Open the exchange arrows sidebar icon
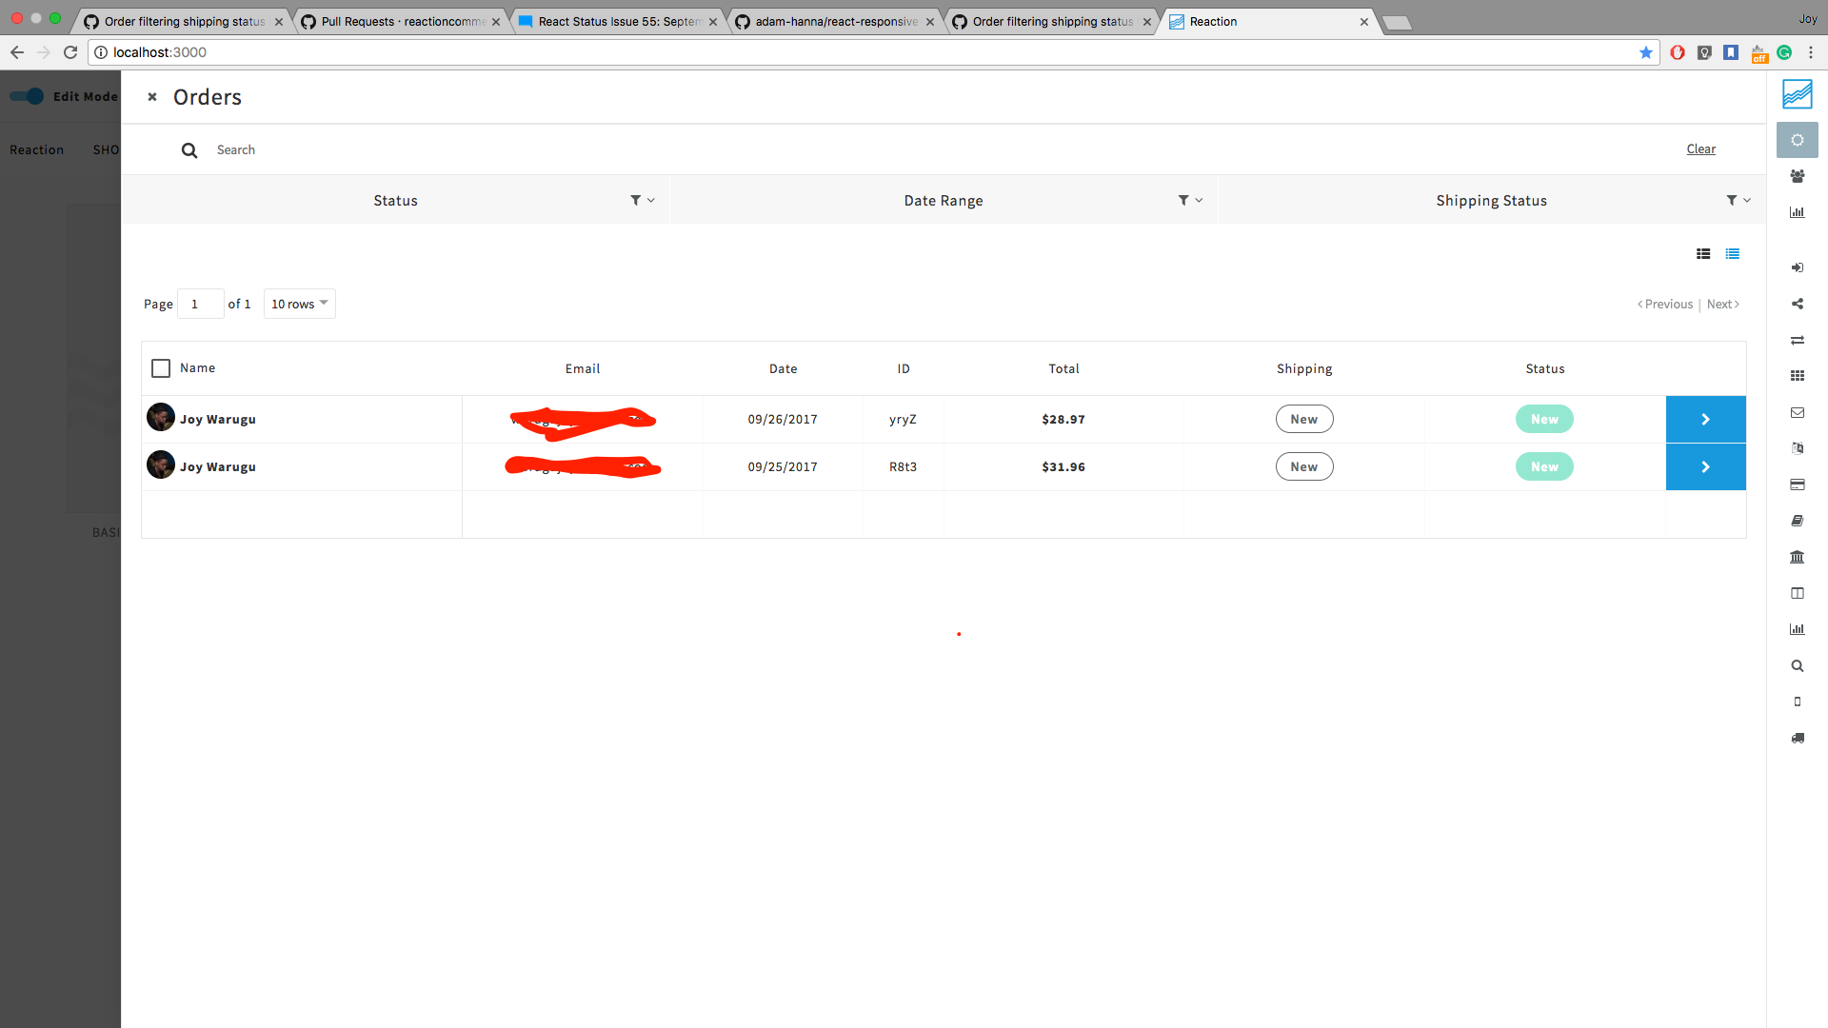The width and height of the screenshot is (1828, 1028). 1797,340
